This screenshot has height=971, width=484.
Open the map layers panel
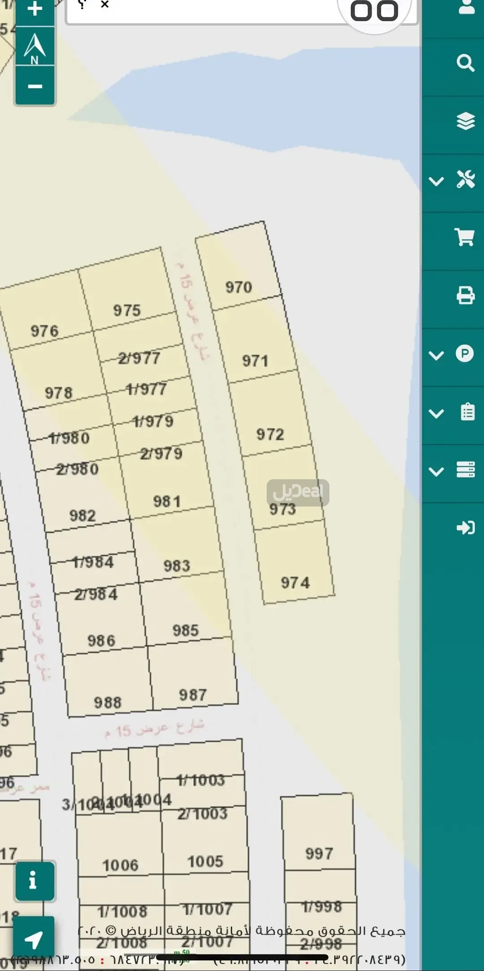(465, 121)
